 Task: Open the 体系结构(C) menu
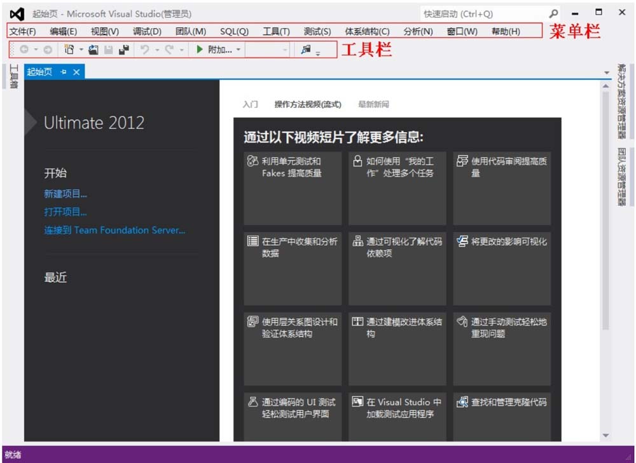click(367, 31)
